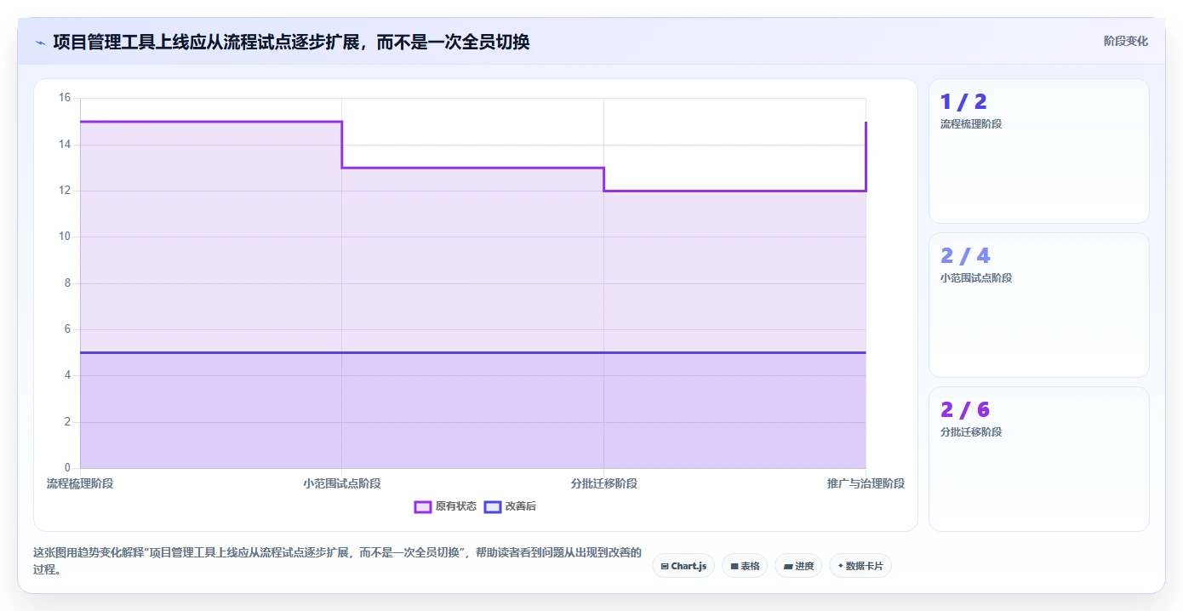Open the 2 / 4 小范围试点阶段 card
Viewport: 1183px width, 611px height.
pos(1039,305)
